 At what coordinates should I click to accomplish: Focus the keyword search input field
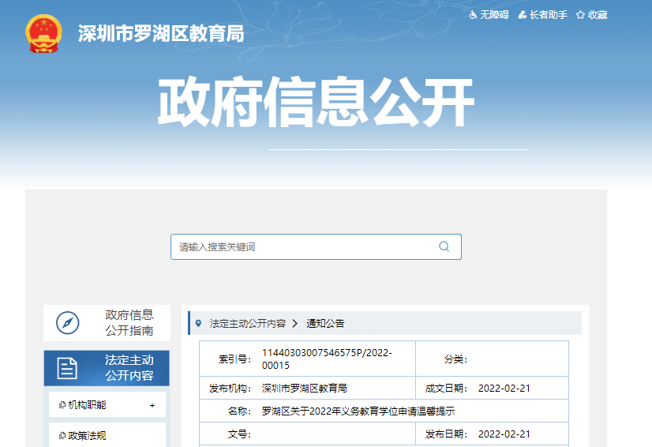click(304, 246)
